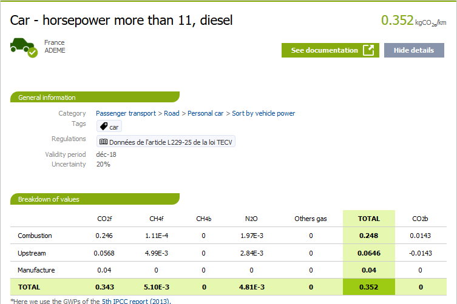The height and width of the screenshot is (304, 457).
Task: Click the Combustion CH4f value 1.11E-4
Action: pyautogui.click(x=157, y=236)
